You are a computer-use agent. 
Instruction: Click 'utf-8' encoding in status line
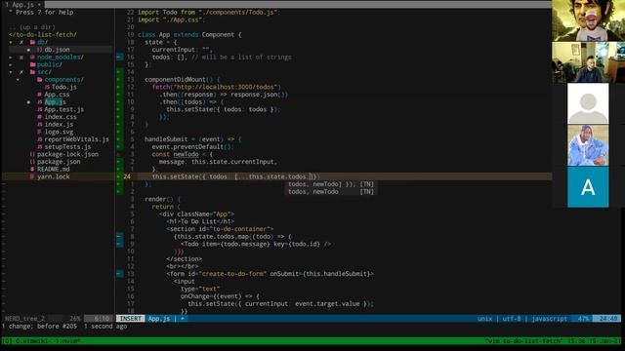click(512, 319)
